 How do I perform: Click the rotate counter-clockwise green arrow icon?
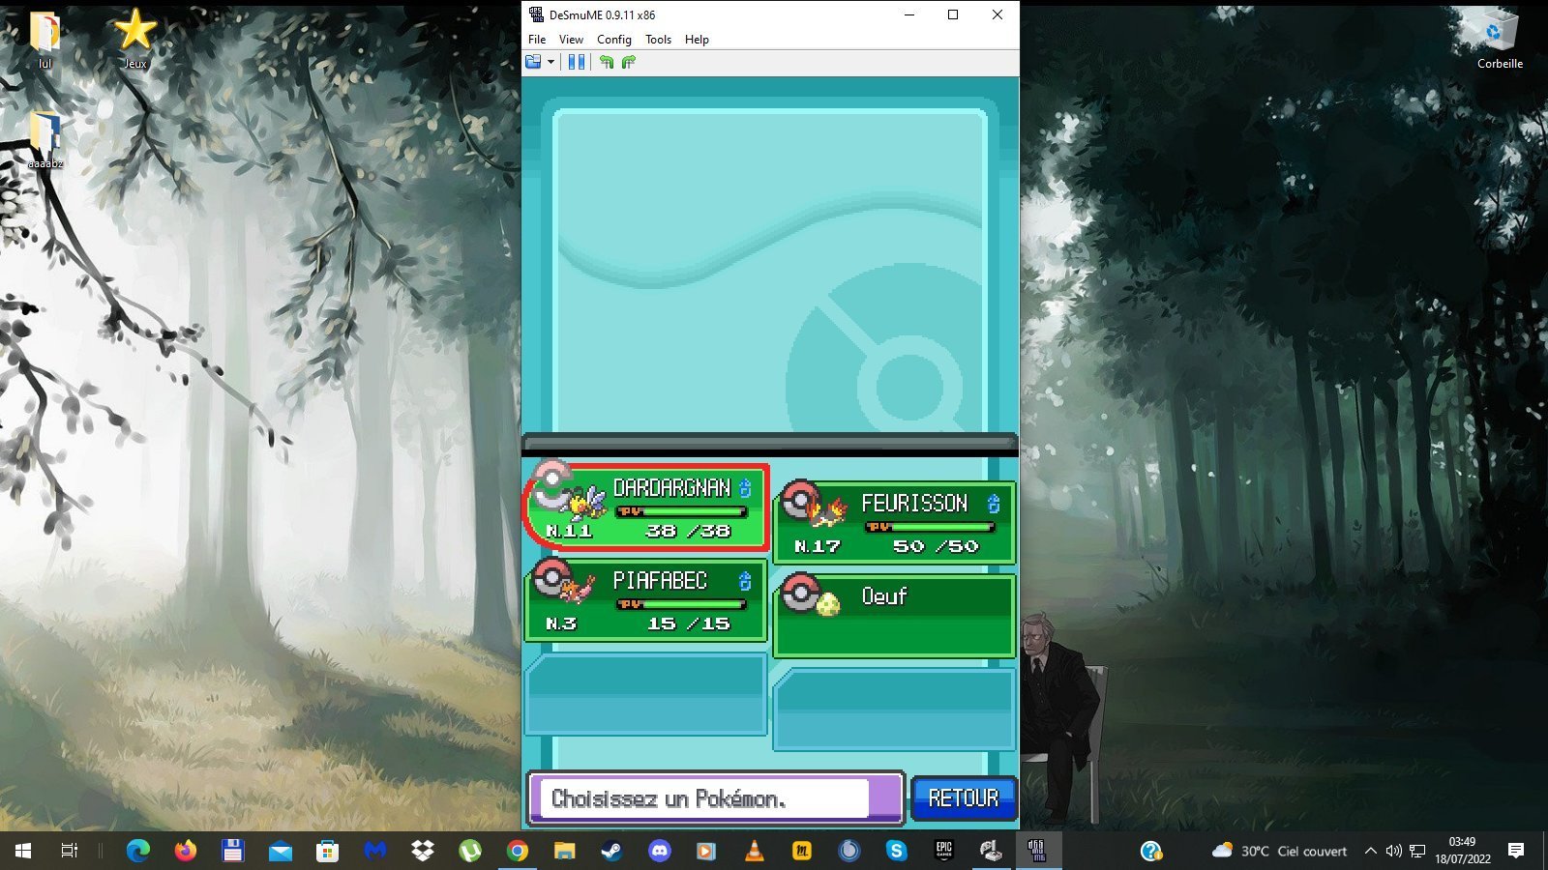click(607, 62)
